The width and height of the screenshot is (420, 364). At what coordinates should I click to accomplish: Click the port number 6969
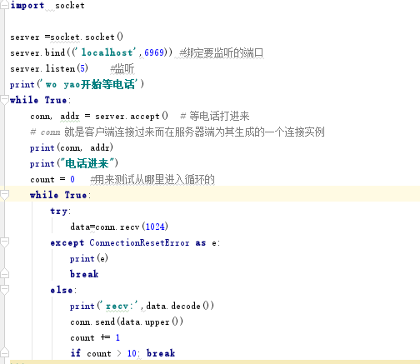154,52
